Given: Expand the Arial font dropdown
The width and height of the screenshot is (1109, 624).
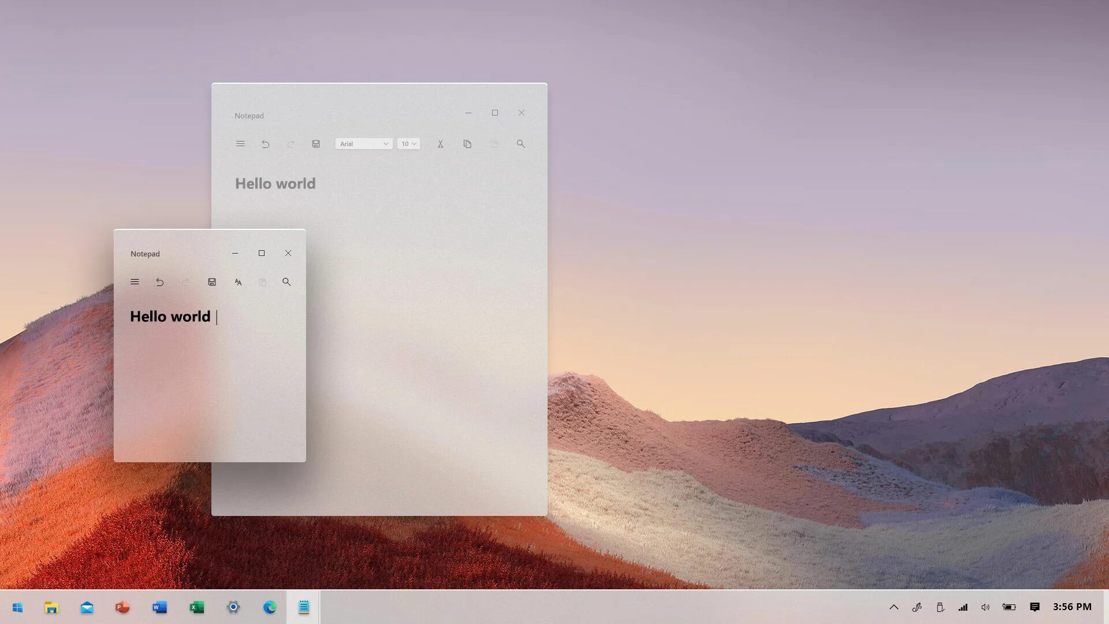Looking at the screenshot, I should (364, 144).
